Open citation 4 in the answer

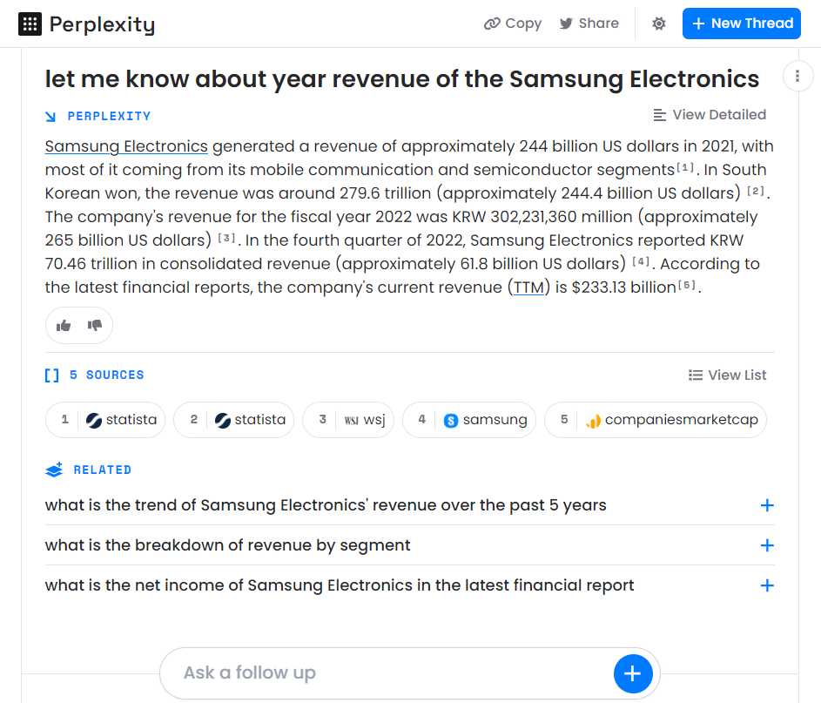coord(641,262)
